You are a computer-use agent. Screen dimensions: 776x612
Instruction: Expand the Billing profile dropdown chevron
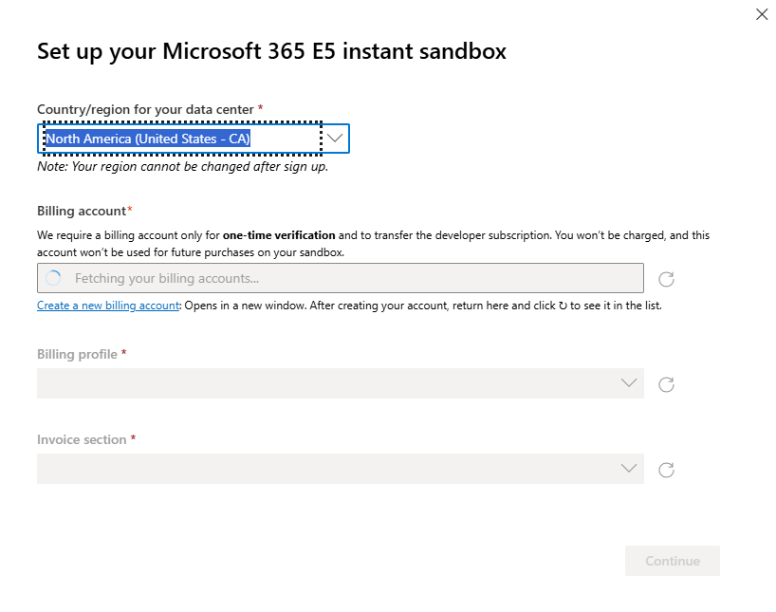[x=629, y=382]
